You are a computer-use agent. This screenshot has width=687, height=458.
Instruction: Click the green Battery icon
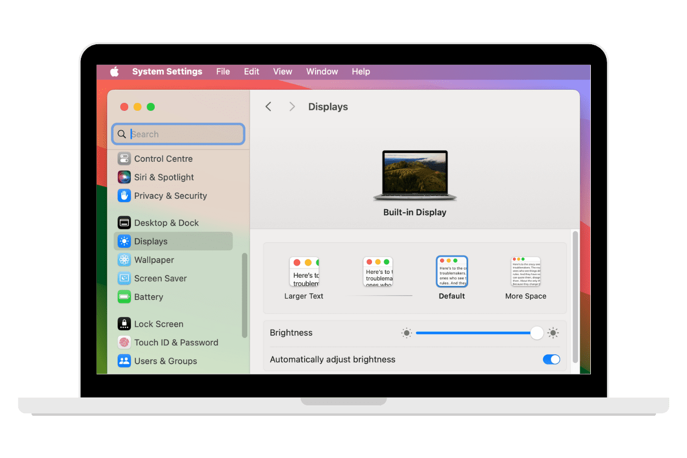(x=124, y=297)
